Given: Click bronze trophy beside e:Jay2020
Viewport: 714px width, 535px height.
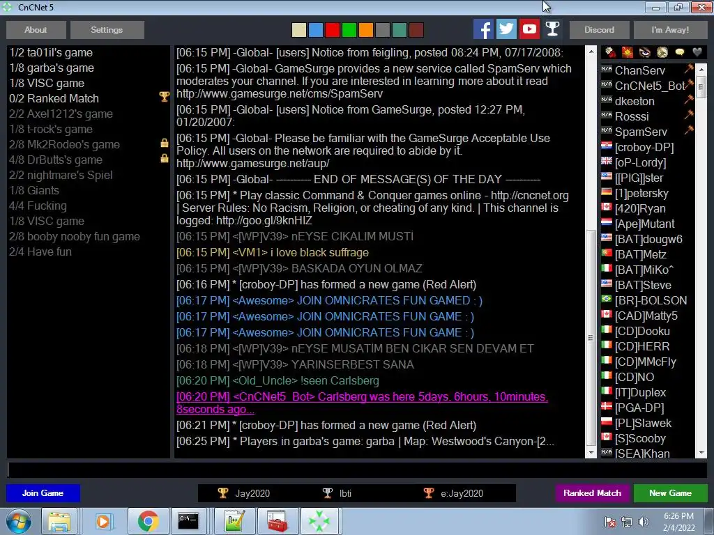Looking at the screenshot, I should click(x=429, y=493).
